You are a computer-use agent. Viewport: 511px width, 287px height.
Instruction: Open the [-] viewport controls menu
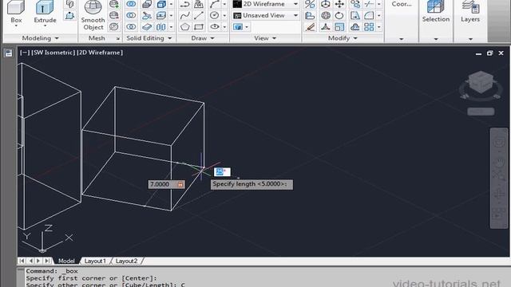coord(25,53)
